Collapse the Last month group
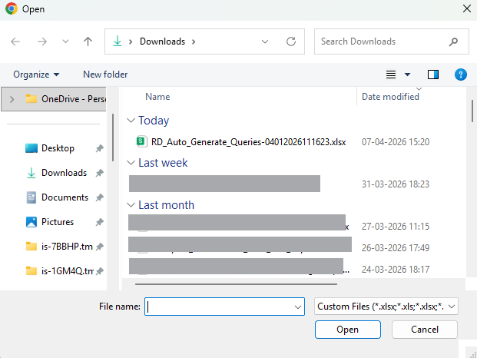 click(x=131, y=205)
